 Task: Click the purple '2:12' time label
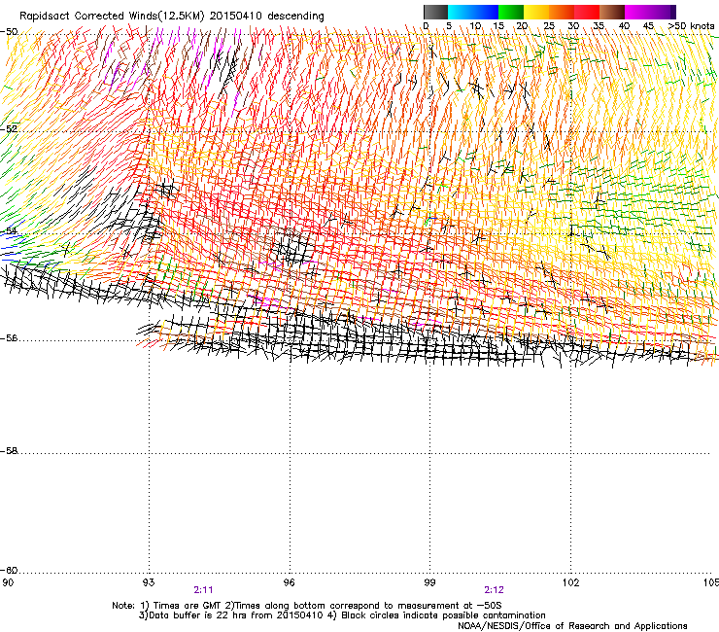(494, 590)
